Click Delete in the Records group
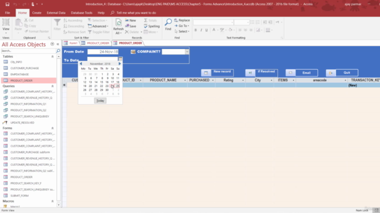This screenshot has height=213, width=380. coord(132,32)
